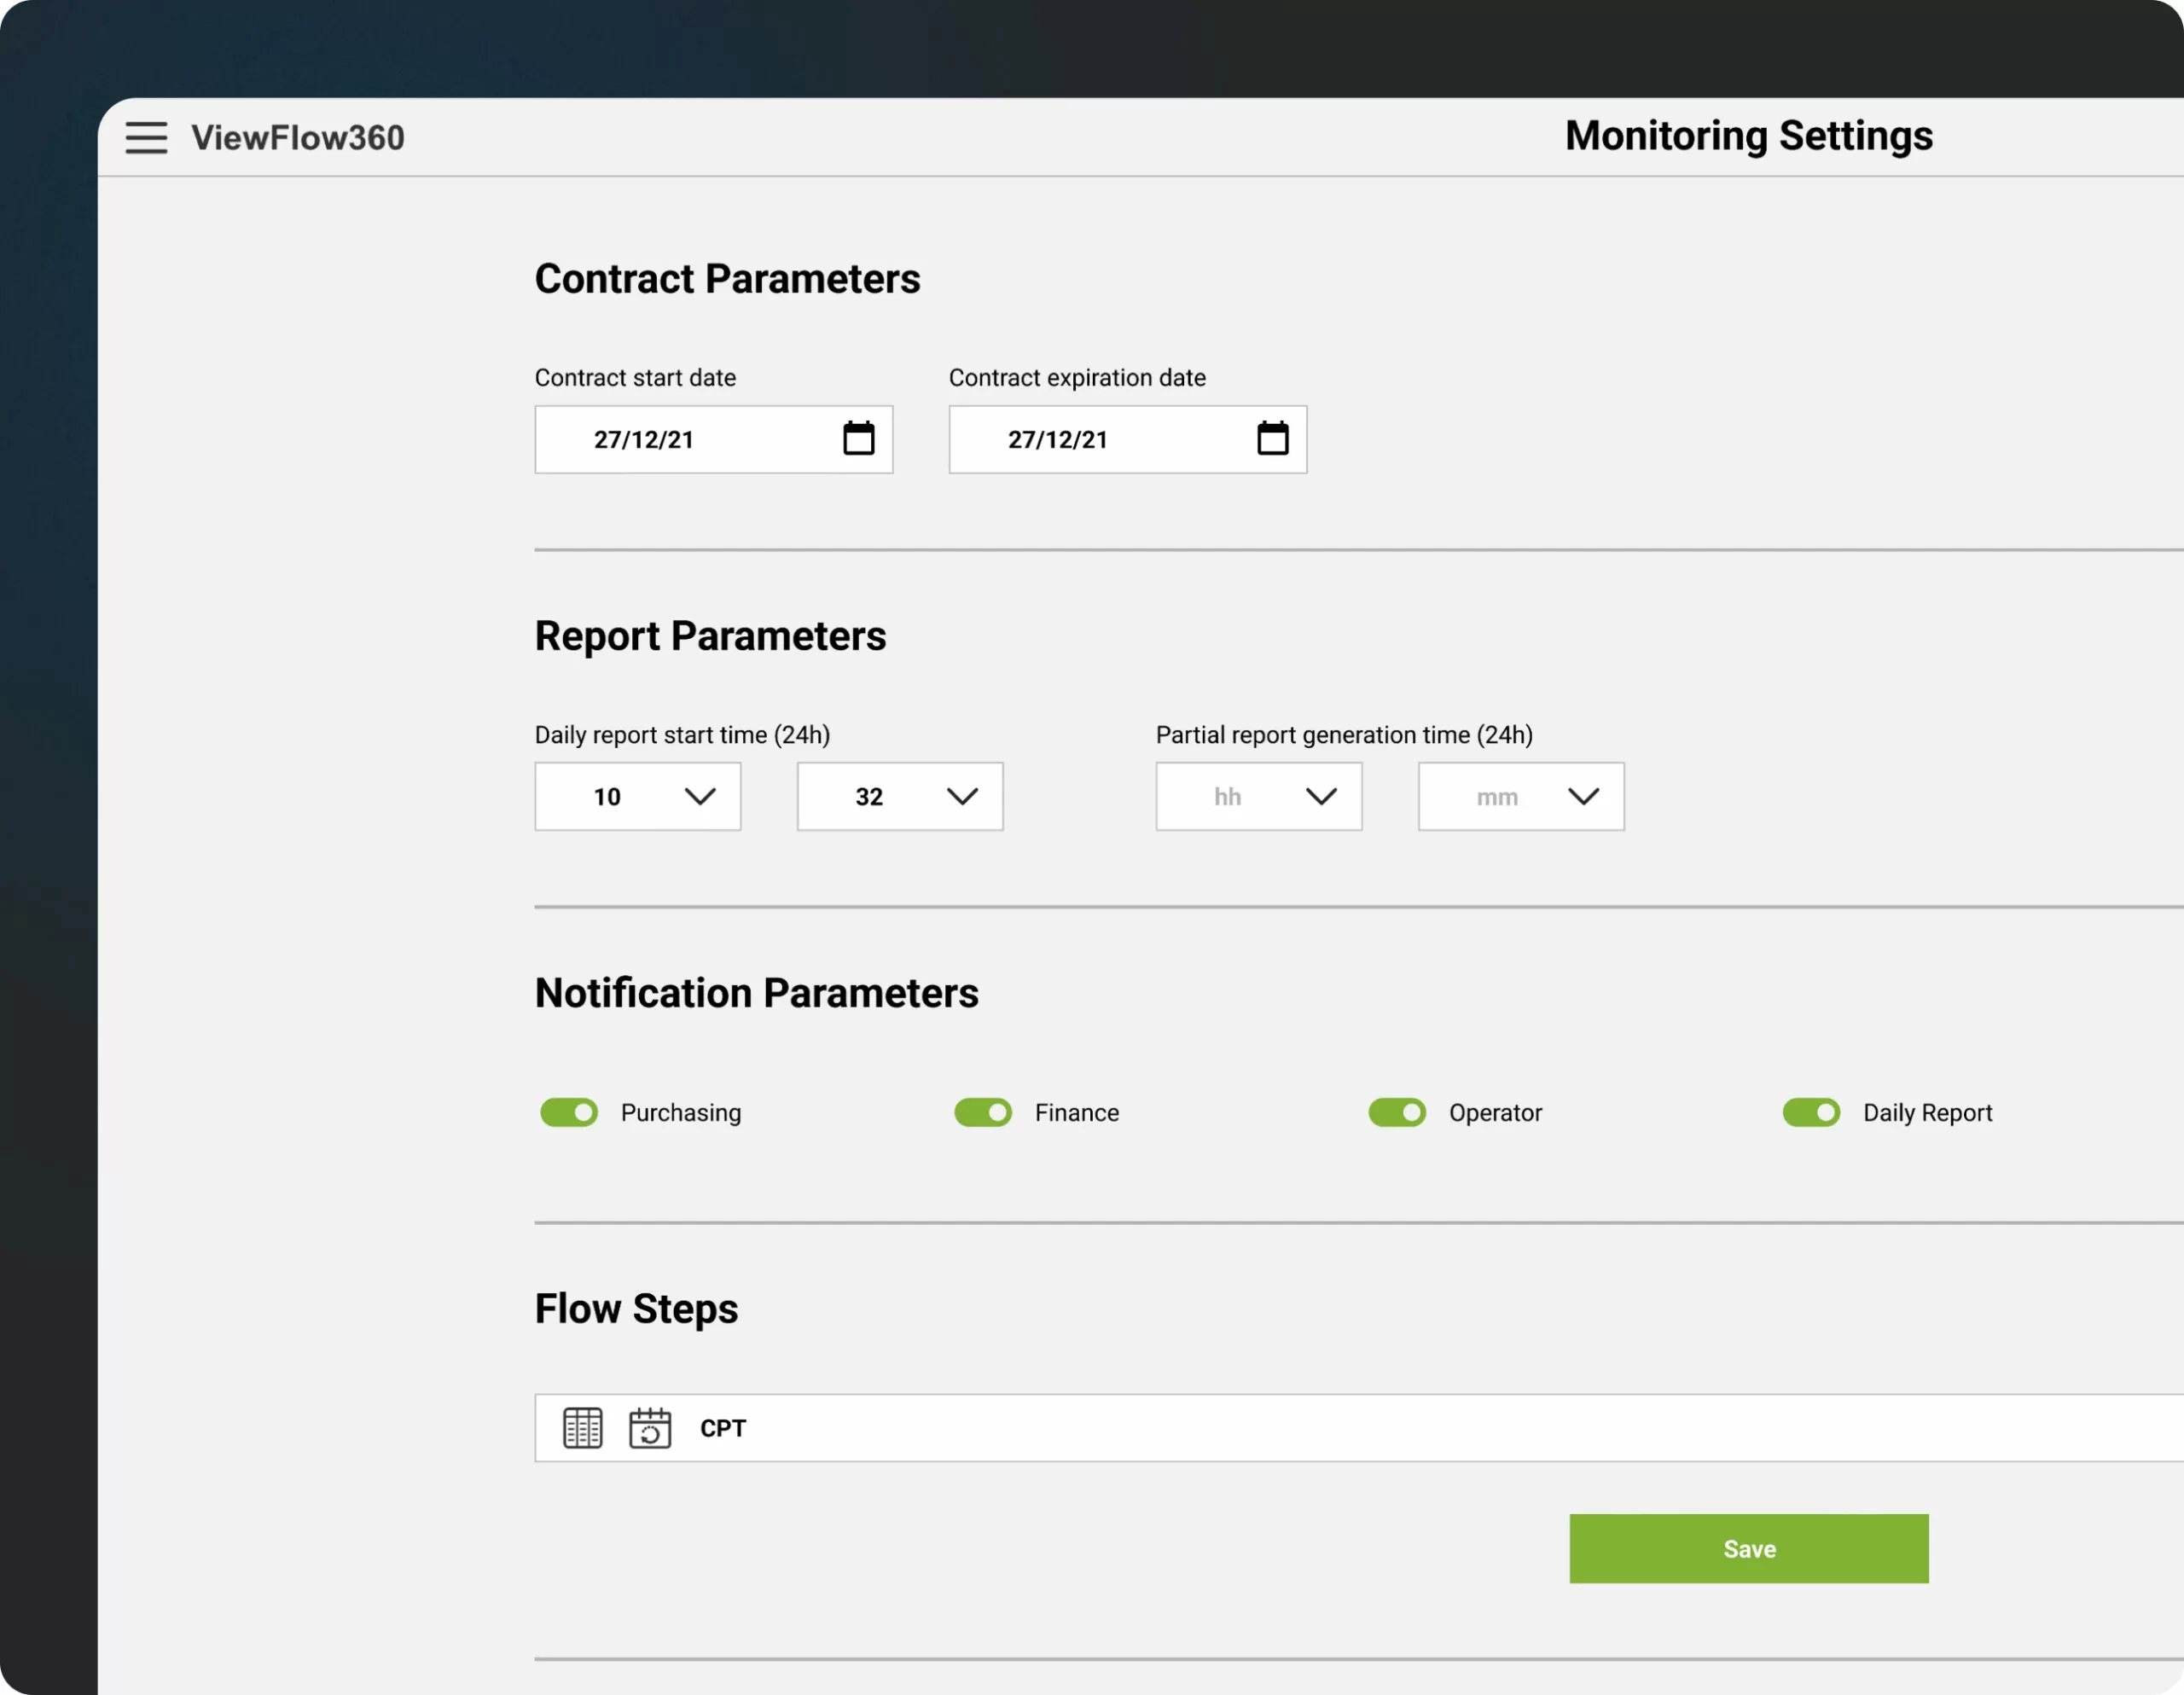The image size is (2184, 1695).
Task: Click the 'Daily report start time (24h)' label
Action: [682, 735]
